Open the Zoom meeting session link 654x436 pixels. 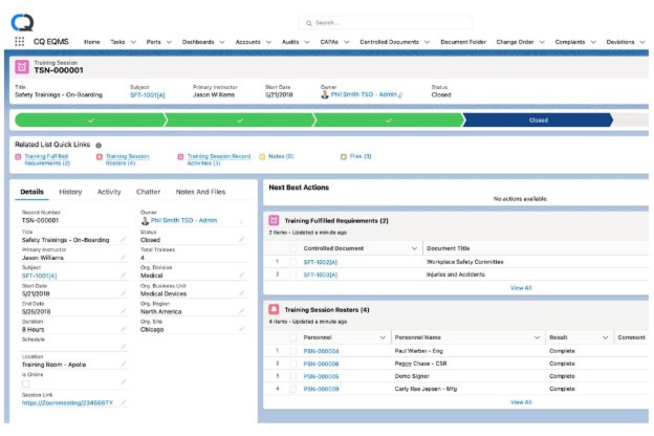point(67,403)
